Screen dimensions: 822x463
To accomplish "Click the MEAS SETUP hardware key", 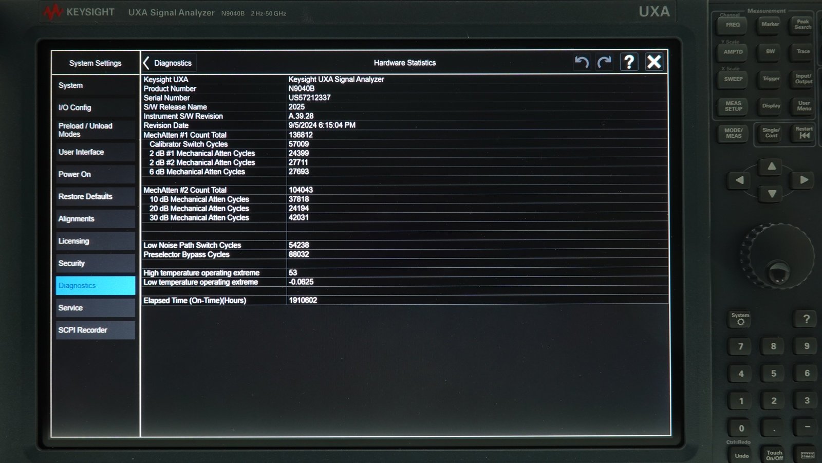I will click(x=733, y=106).
